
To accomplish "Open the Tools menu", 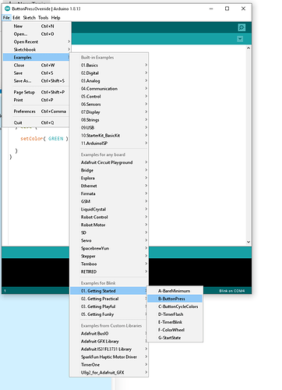I will pos(43,18).
